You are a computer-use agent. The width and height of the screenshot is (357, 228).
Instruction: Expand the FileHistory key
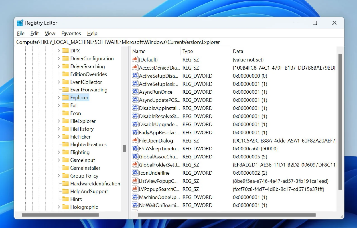point(59,129)
